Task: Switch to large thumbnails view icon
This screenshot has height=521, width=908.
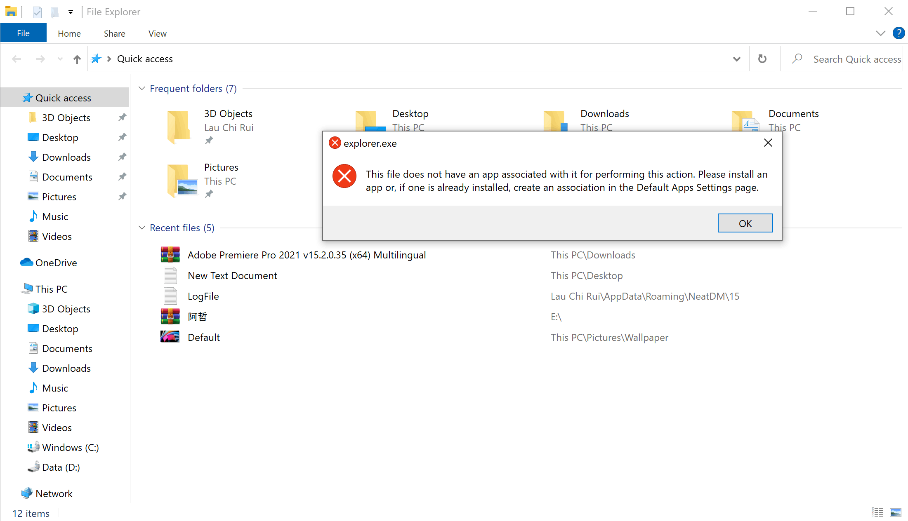Action: click(896, 512)
